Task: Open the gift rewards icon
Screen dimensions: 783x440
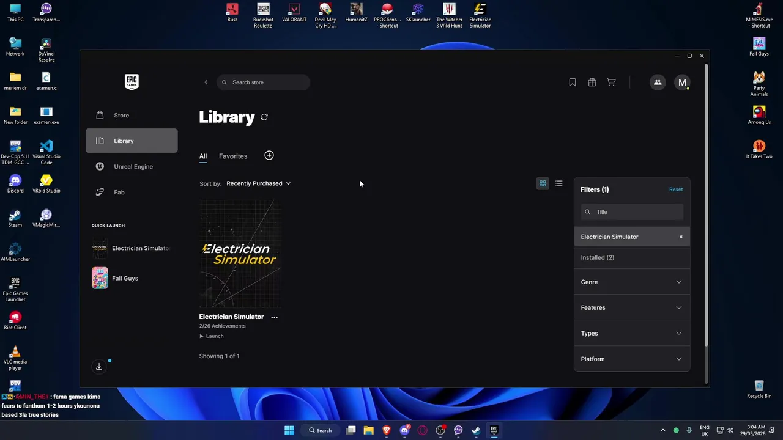Action: pyautogui.click(x=592, y=82)
